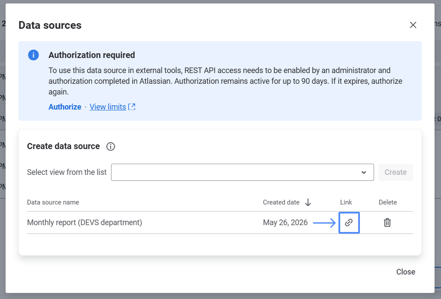
Task: Click the Close button at dialog bottom
Action: 405,272
